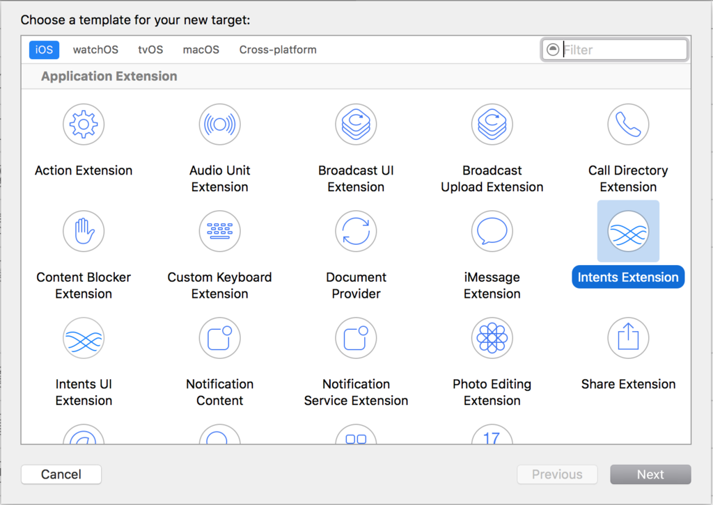This screenshot has height=505, width=713.
Task: Pick the Document Provider template icon
Action: tap(356, 231)
